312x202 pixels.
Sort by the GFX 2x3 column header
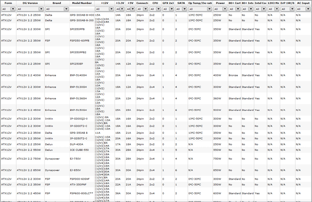click(168, 3)
